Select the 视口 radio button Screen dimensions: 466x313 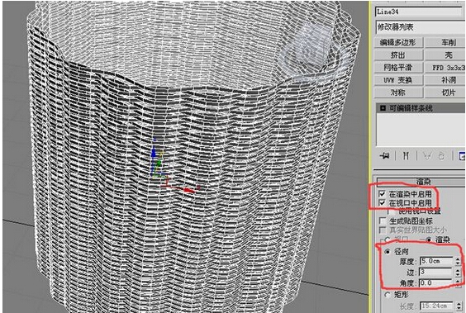(x=387, y=239)
